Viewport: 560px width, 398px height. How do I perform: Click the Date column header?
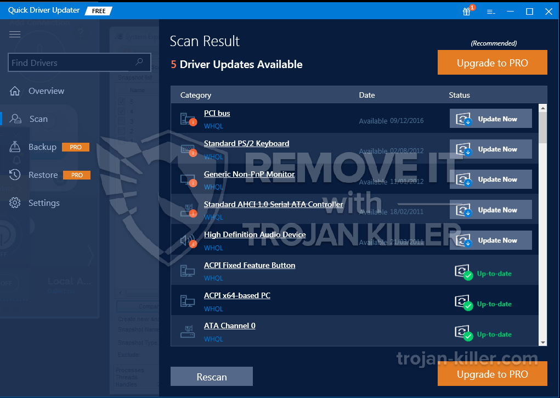pyautogui.click(x=367, y=95)
